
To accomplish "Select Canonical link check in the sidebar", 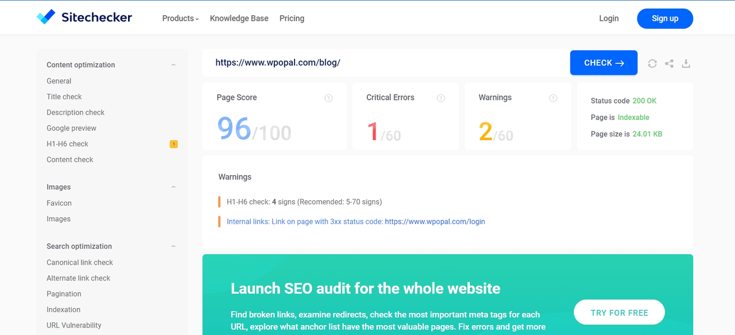I will (x=80, y=262).
